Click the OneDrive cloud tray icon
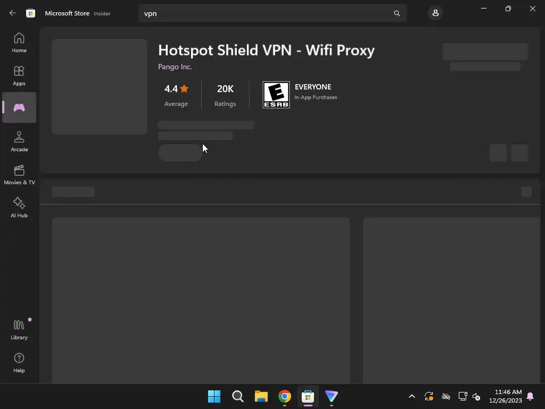 446,396
